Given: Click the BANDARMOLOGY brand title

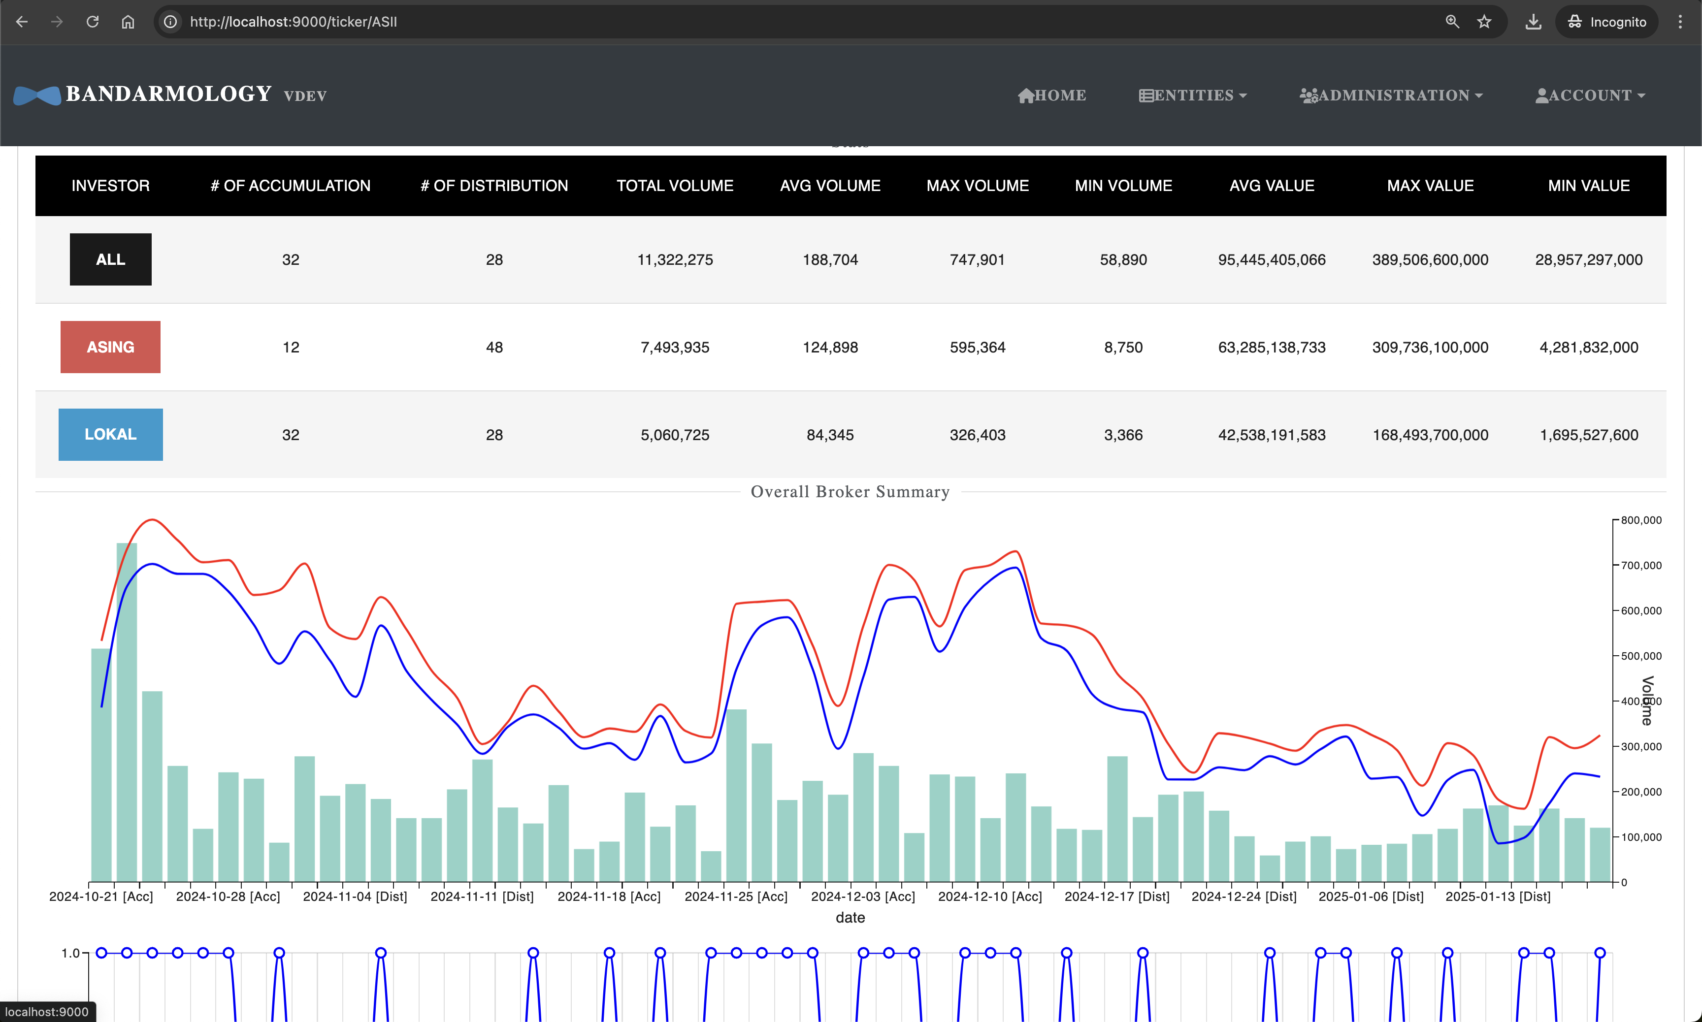Looking at the screenshot, I should click(169, 94).
